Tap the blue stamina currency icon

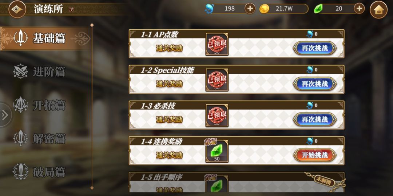[x=209, y=9]
